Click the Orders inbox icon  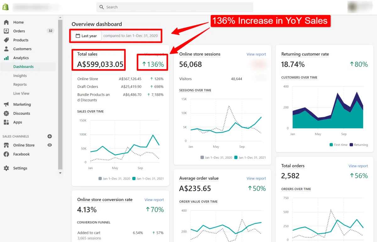coord(6,31)
